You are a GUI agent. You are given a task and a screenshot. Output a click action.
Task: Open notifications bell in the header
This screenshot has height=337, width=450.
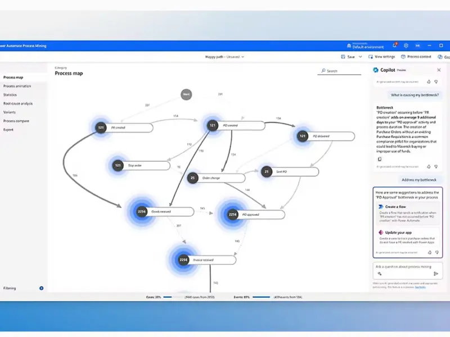tap(395, 46)
